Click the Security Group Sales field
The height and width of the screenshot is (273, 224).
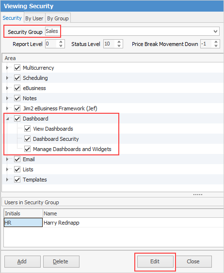pyautogui.click(x=132, y=31)
